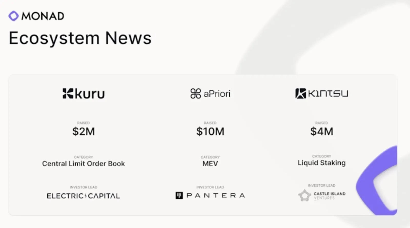Screen dimensions: 410x228
Task: Click the Pantera square logo icon
Action: (179, 196)
